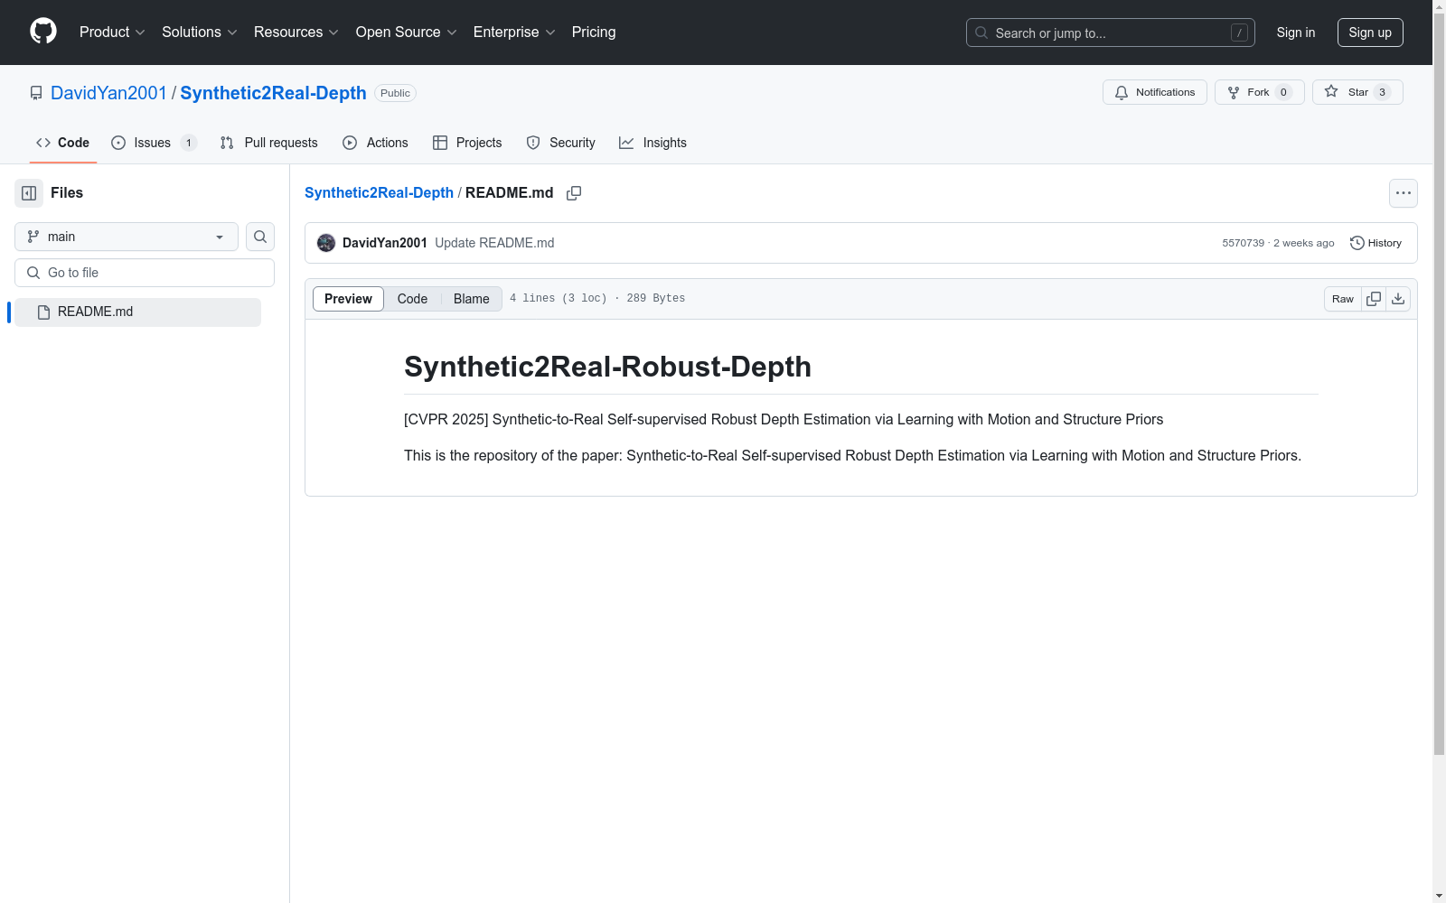Collapse the file tree side panel
1446x903 pixels.
pyautogui.click(x=29, y=193)
